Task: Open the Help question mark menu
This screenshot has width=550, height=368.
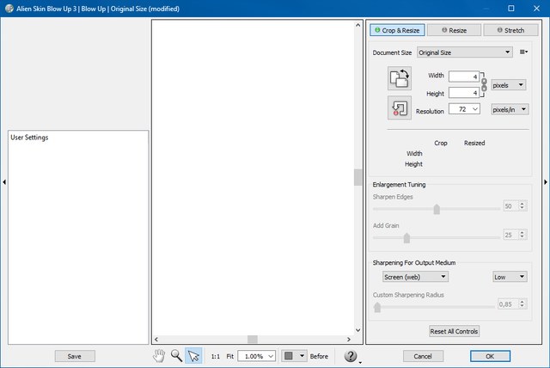Action: pyautogui.click(x=351, y=357)
